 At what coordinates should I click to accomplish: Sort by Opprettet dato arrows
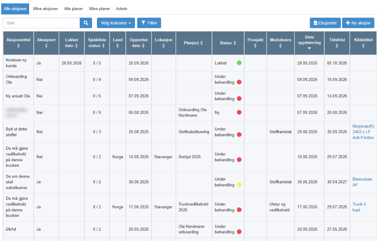pyautogui.click(x=143, y=46)
